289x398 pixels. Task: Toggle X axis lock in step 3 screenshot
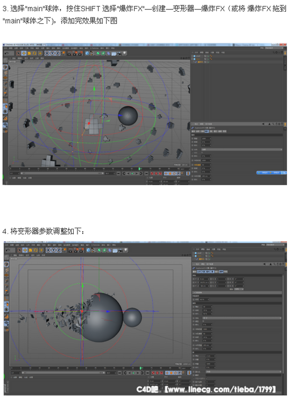47,53
